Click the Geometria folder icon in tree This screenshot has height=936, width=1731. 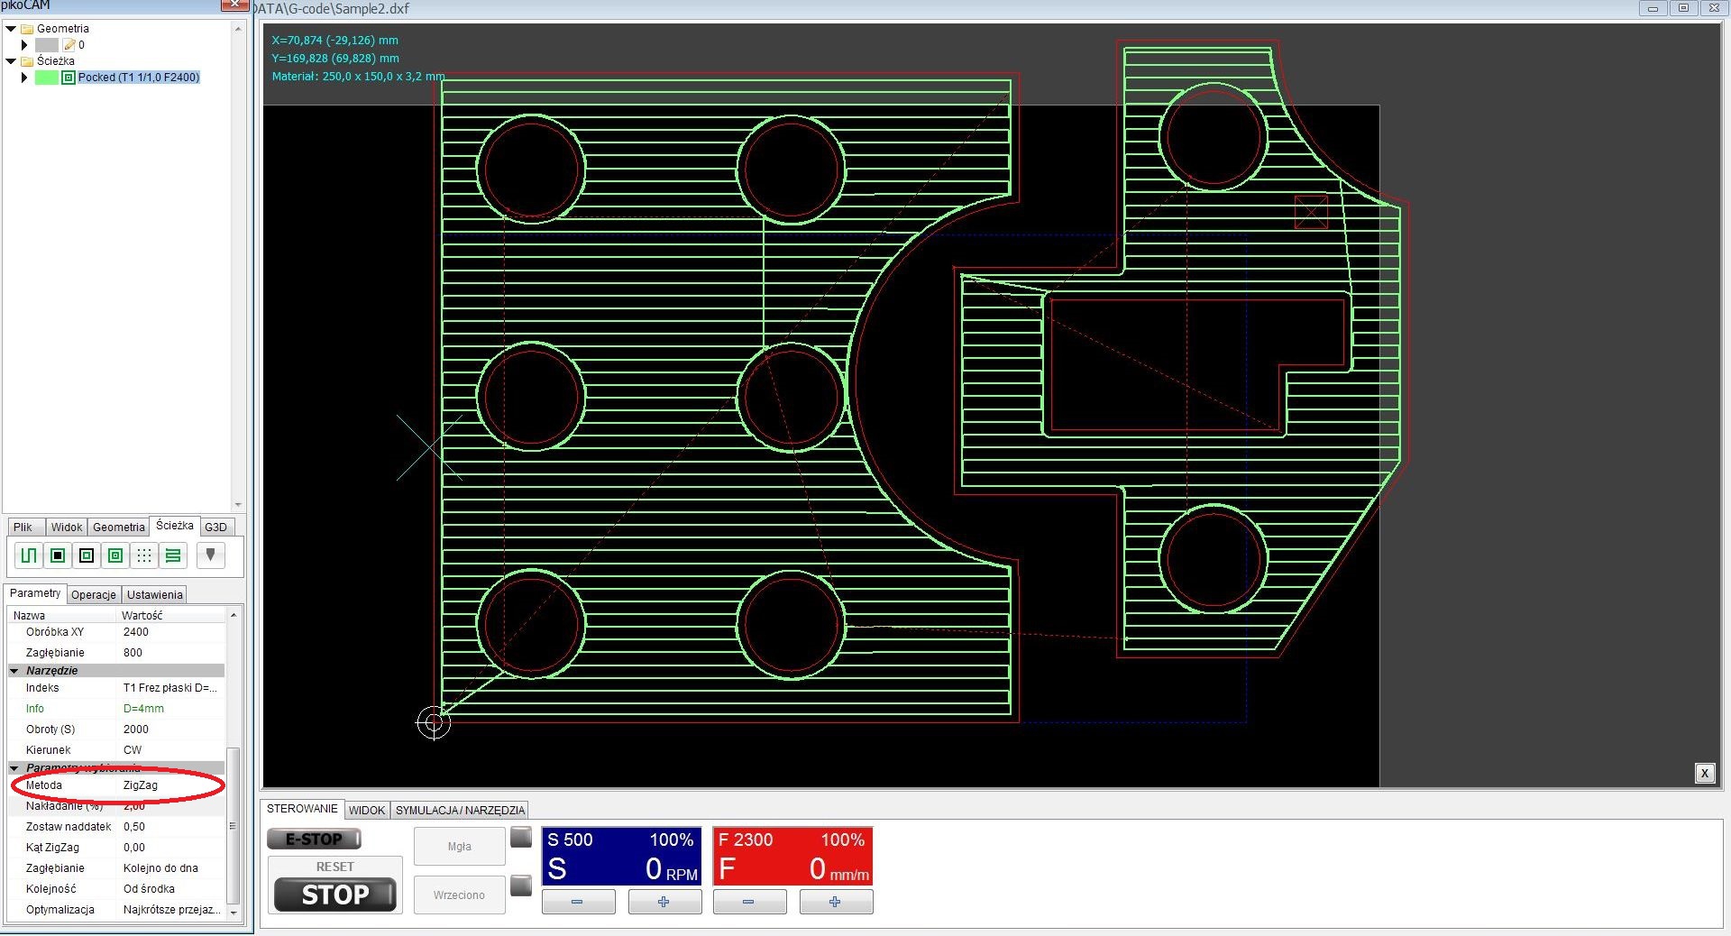pyautogui.click(x=27, y=29)
